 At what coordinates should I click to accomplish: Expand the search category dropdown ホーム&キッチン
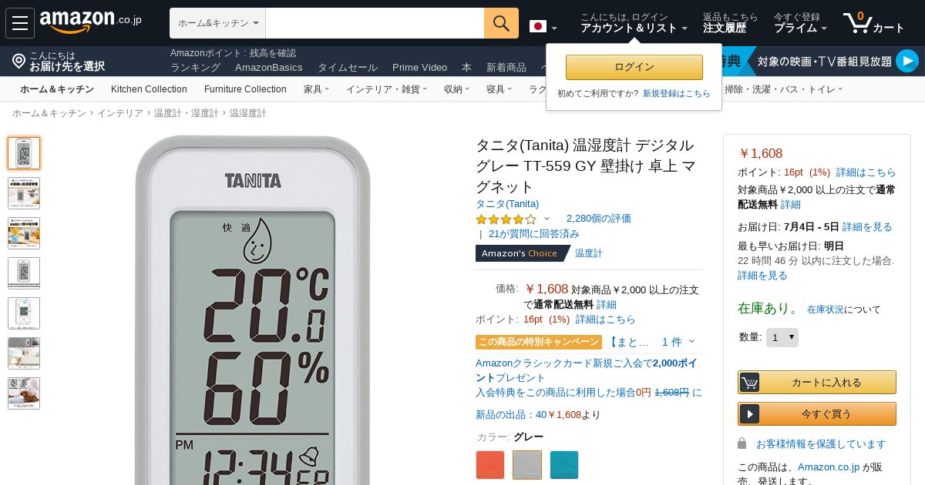coord(218,23)
